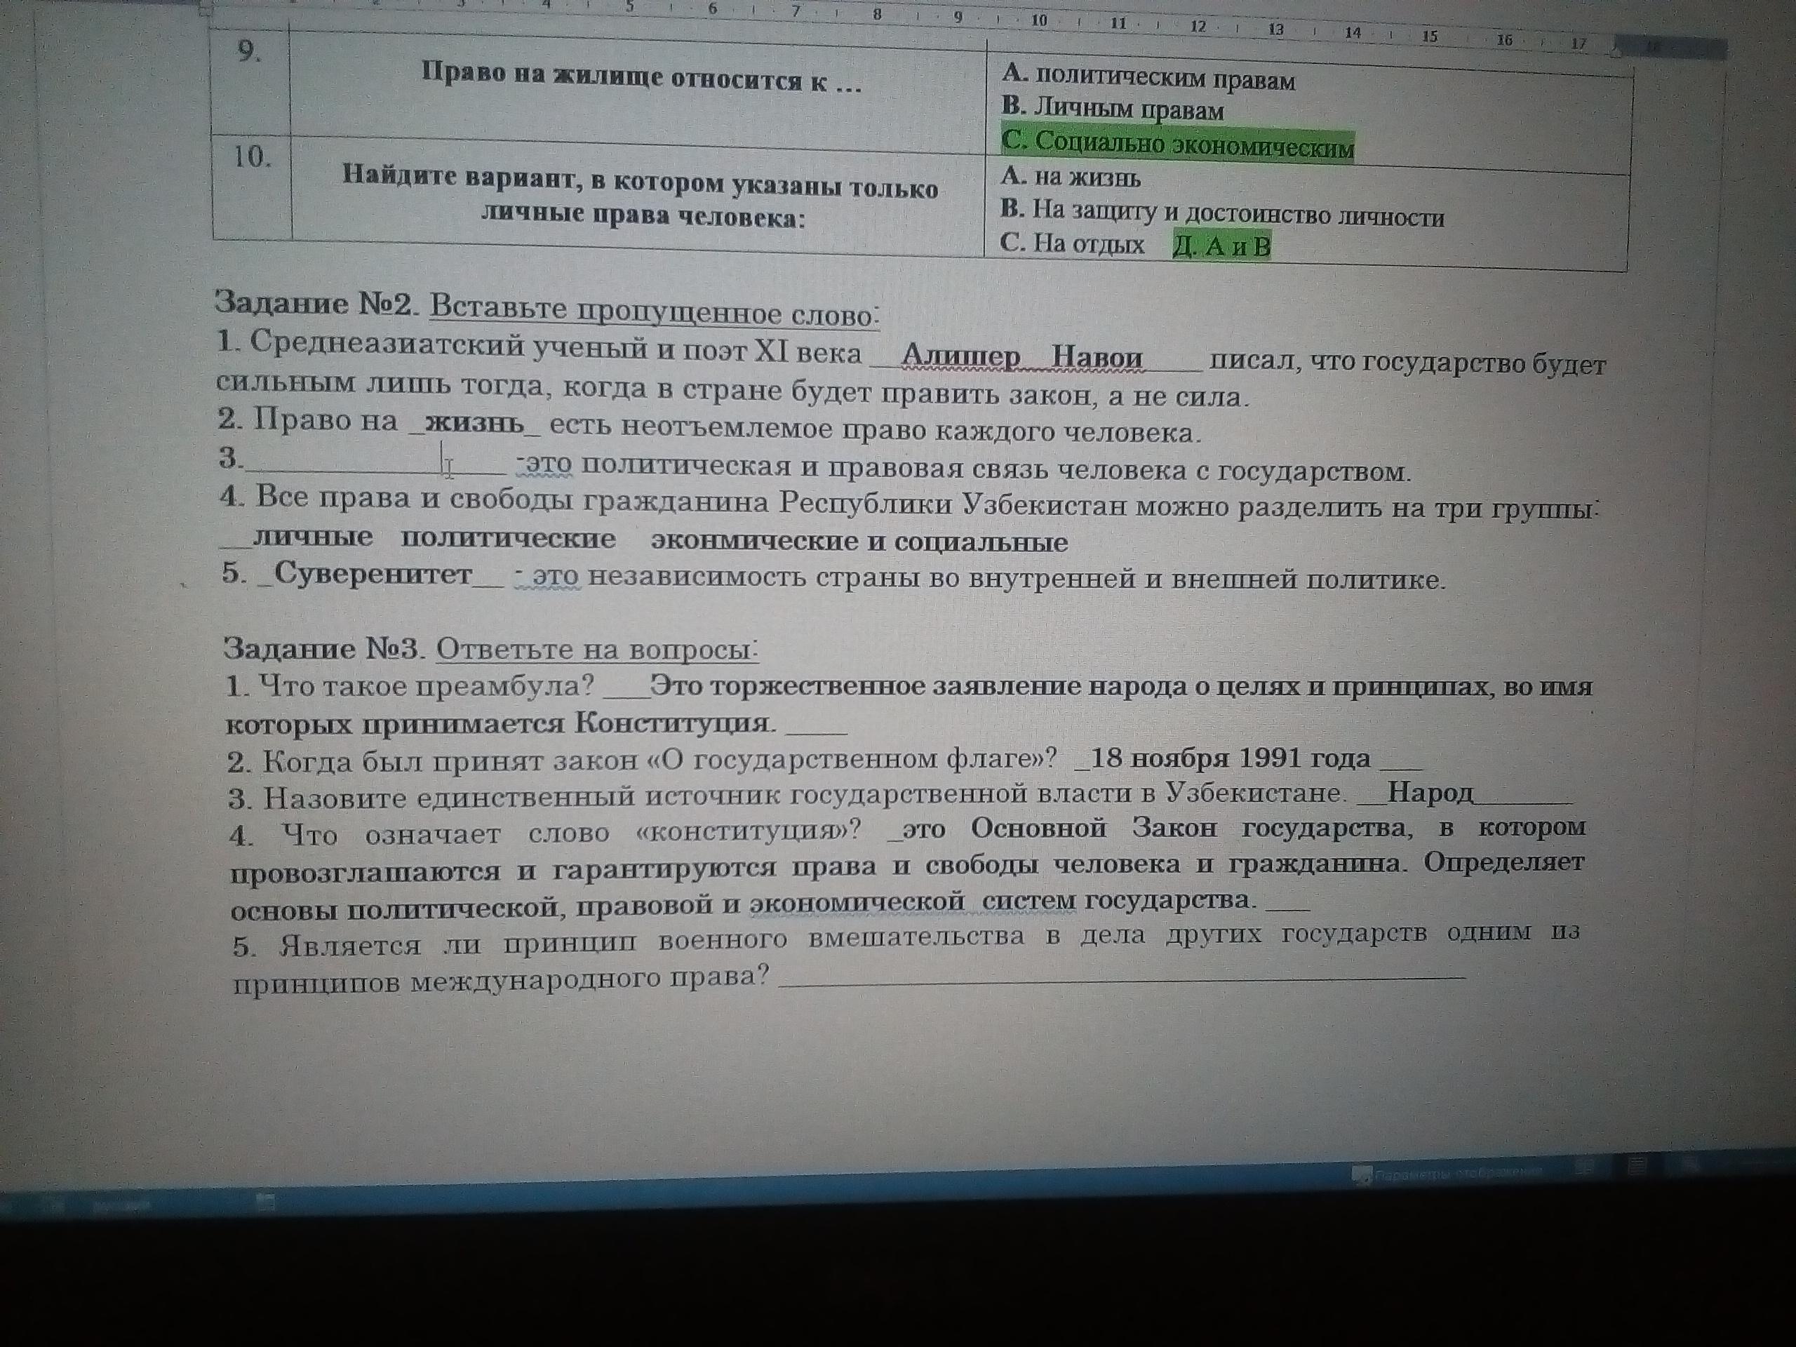Click the heading 'Задание №3'

click(x=323, y=648)
